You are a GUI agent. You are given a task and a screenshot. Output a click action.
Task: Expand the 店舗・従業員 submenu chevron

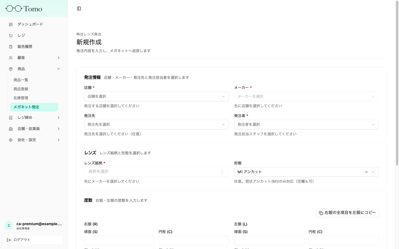[x=59, y=129]
